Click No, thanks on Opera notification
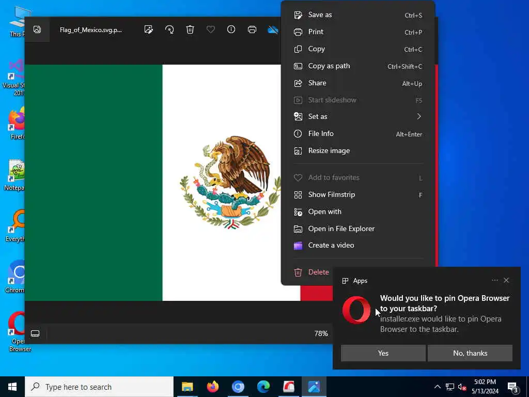529x397 pixels. pyautogui.click(x=470, y=353)
